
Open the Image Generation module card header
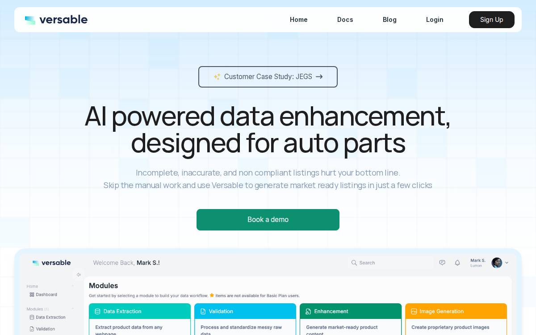pos(456,311)
